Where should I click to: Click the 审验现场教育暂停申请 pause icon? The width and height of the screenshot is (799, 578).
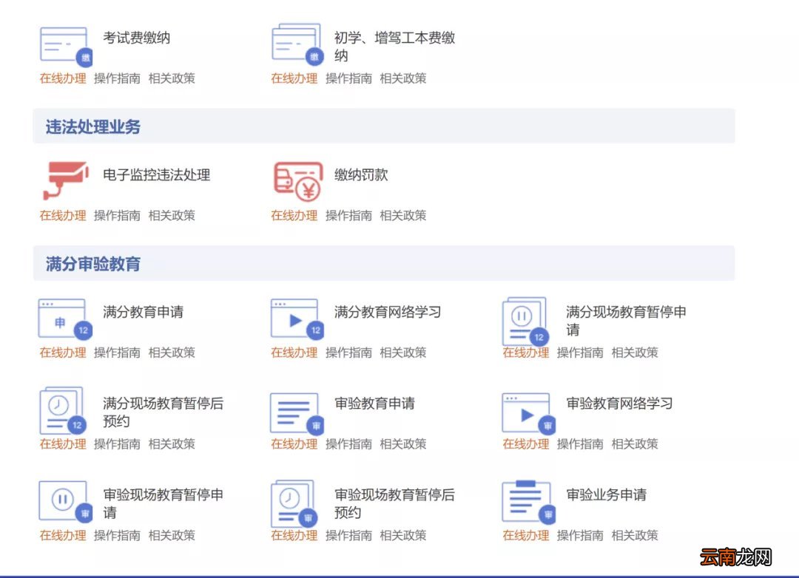coord(65,502)
